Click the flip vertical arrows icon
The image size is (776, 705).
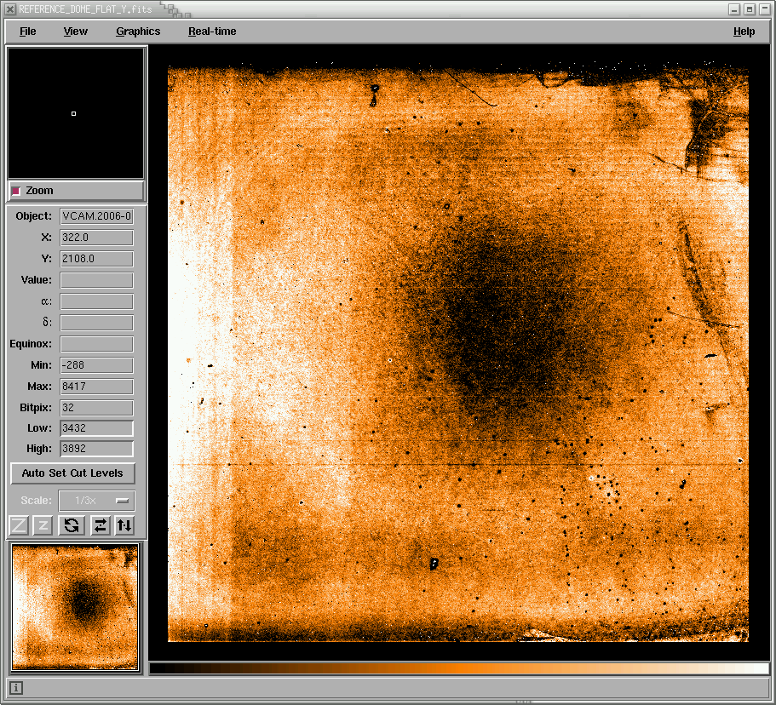coord(124,525)
